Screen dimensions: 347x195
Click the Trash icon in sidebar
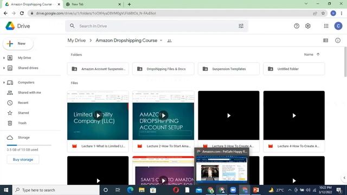pyautogui.click(x=10, y=123)
